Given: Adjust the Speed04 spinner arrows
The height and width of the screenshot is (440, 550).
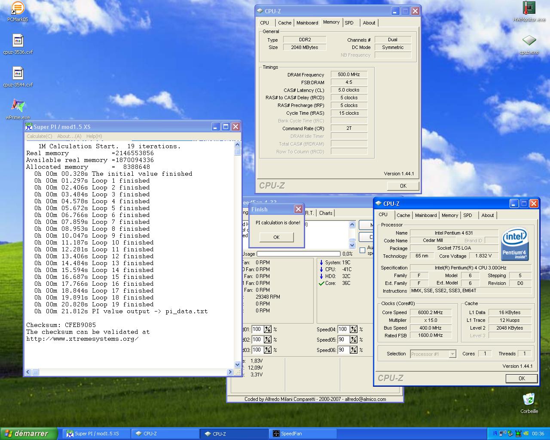Looking at the screenshot, I should (353, 330).
